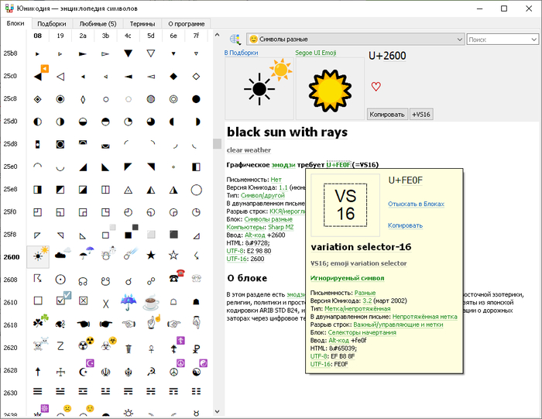This screenshot has height=419, width=542.
Task: Follow the Отыскать в Блоках link
Action: coord(417,204)
